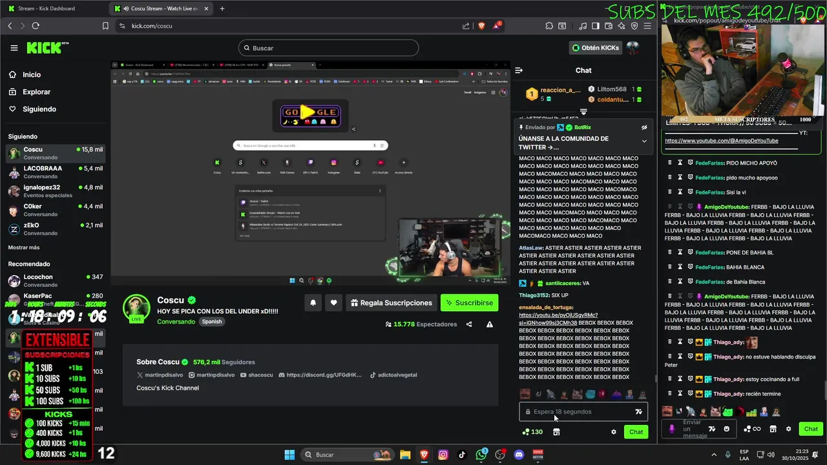This screenshot has width=827, height=465.
Task: Toggle the follow heart for Coscu
Action: (333, 303)
